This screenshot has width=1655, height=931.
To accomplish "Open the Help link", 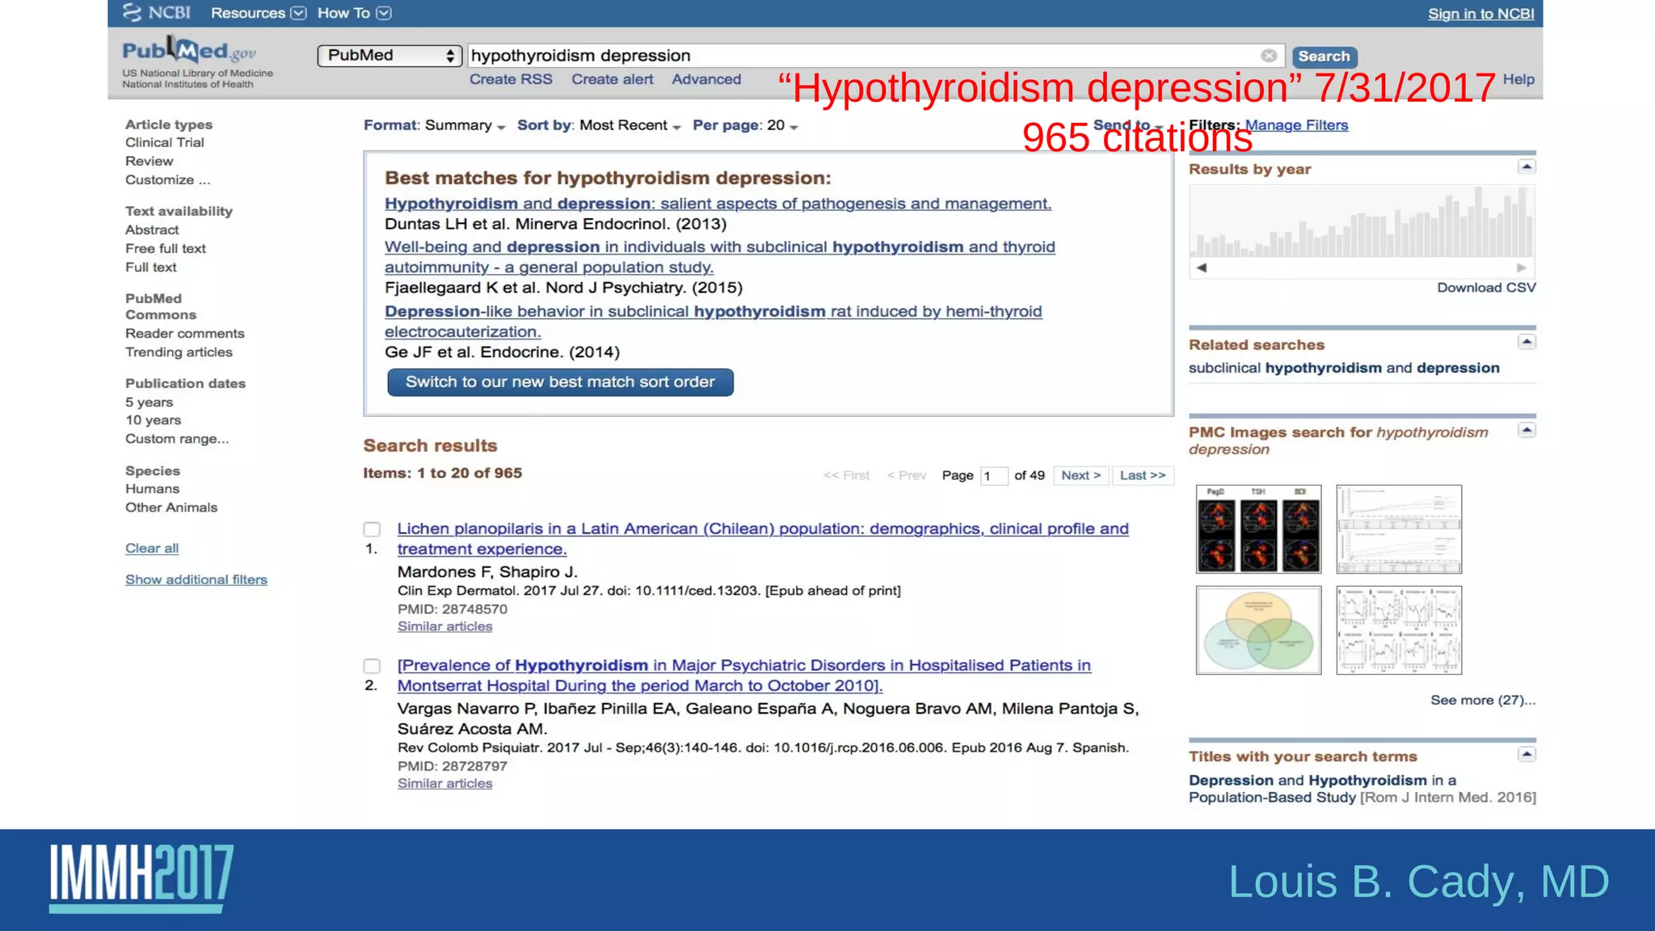I will 1518,79.
